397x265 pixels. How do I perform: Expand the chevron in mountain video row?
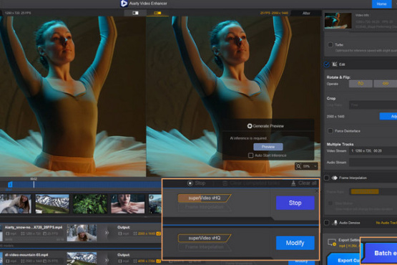(x=107, y=260)
